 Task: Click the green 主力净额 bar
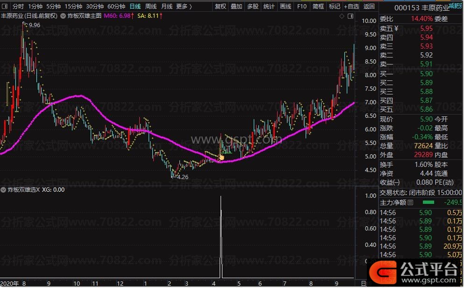(x=428, y=202)
